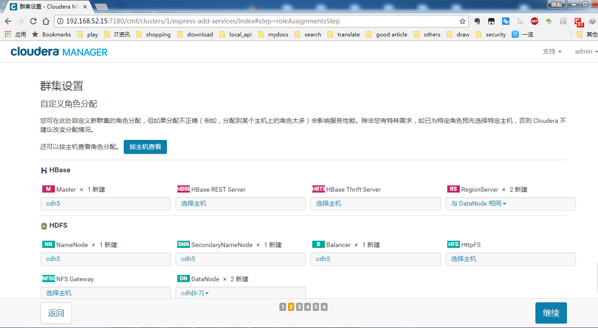Choose host for HBase REST Server
This screenshot has width=598, height=328.
point(241,203)
